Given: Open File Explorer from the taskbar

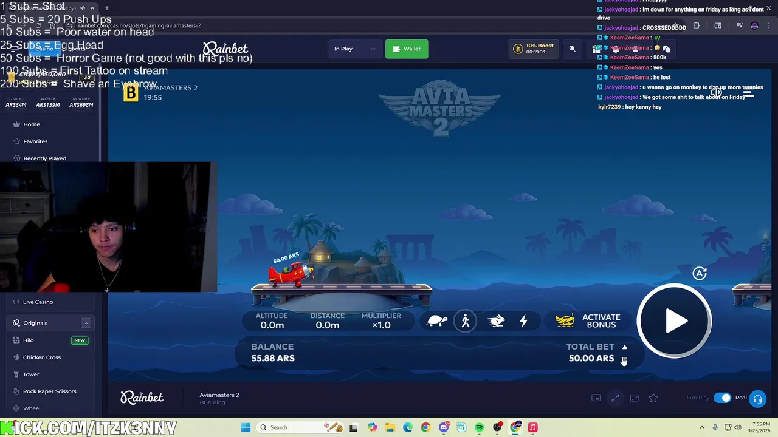Looking at the screenshot, I should tap(390, 427).
